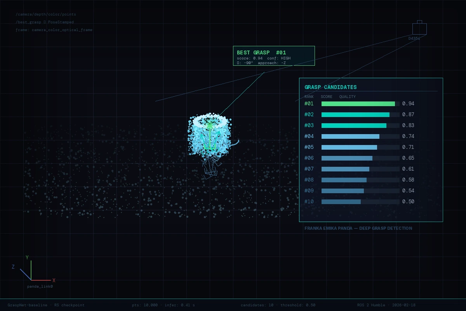Click the QUALITY column header
466x311 pixels.
pos(347,97)
